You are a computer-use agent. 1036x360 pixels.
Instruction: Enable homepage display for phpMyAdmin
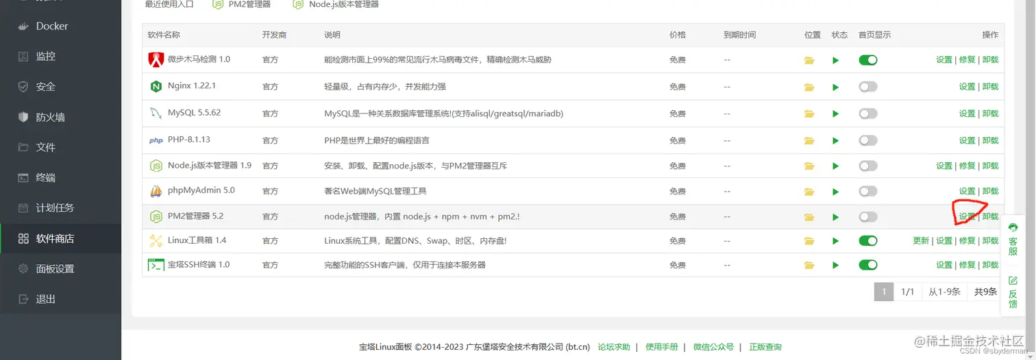coord(868,191)
